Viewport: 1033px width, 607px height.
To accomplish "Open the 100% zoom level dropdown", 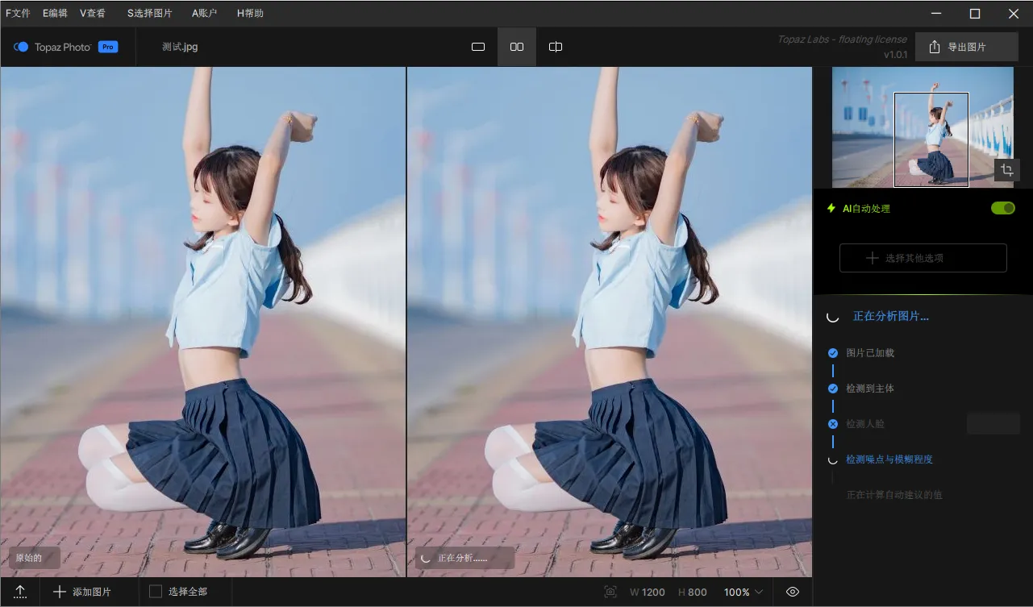I will [743, 592].
